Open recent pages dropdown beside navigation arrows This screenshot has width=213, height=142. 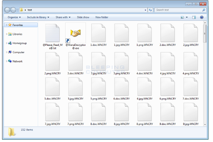point(17,10)
